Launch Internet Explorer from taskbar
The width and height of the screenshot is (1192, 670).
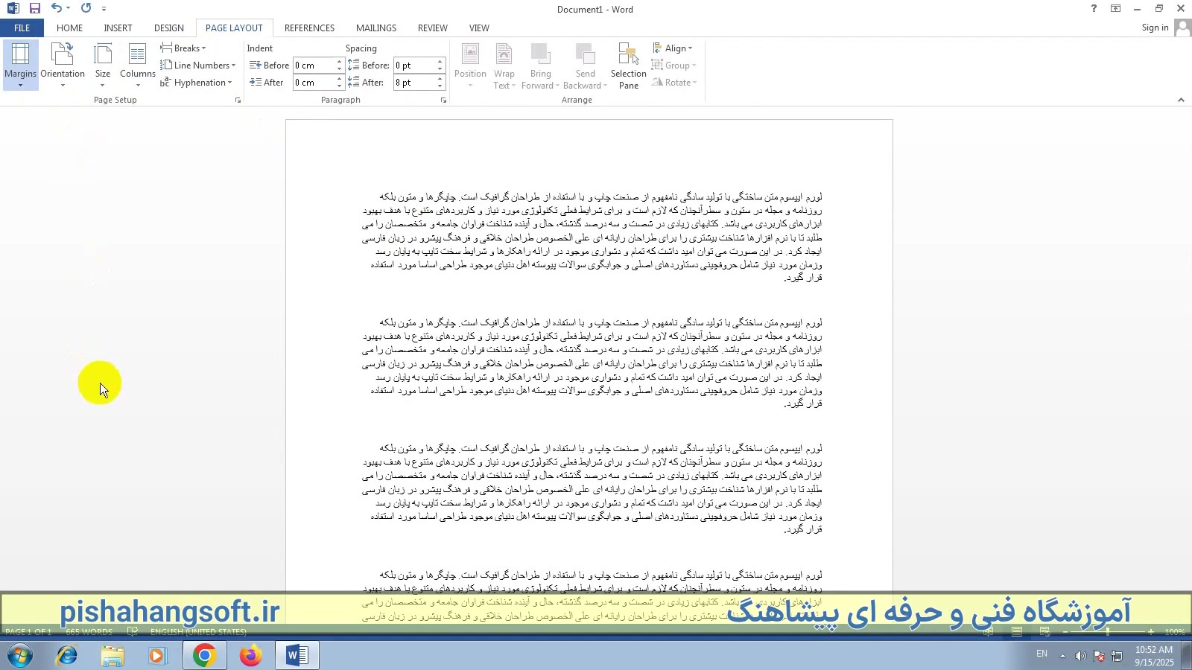(67, 656)
